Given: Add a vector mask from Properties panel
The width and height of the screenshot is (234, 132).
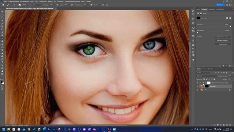Looking at the screenshot, I should coord(230,18).
